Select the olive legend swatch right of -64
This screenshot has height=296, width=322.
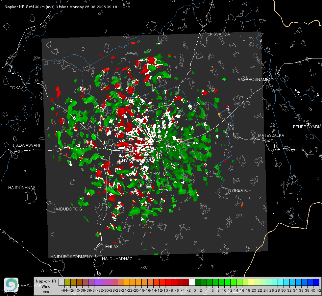click(67, 283)
